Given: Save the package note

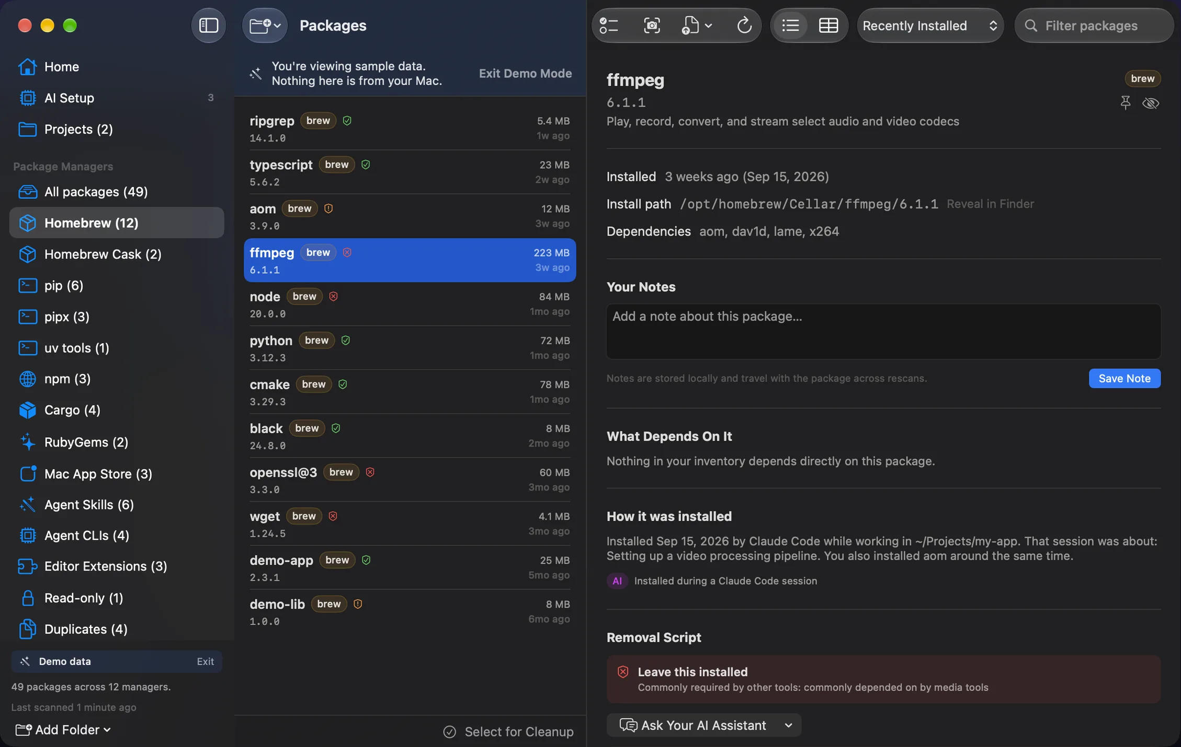Looking at the screenshot, I should (1125, 378).
